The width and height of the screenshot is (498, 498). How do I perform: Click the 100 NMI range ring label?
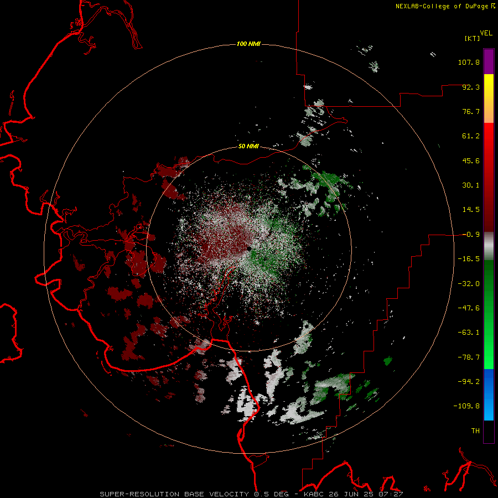click(248, 44)
